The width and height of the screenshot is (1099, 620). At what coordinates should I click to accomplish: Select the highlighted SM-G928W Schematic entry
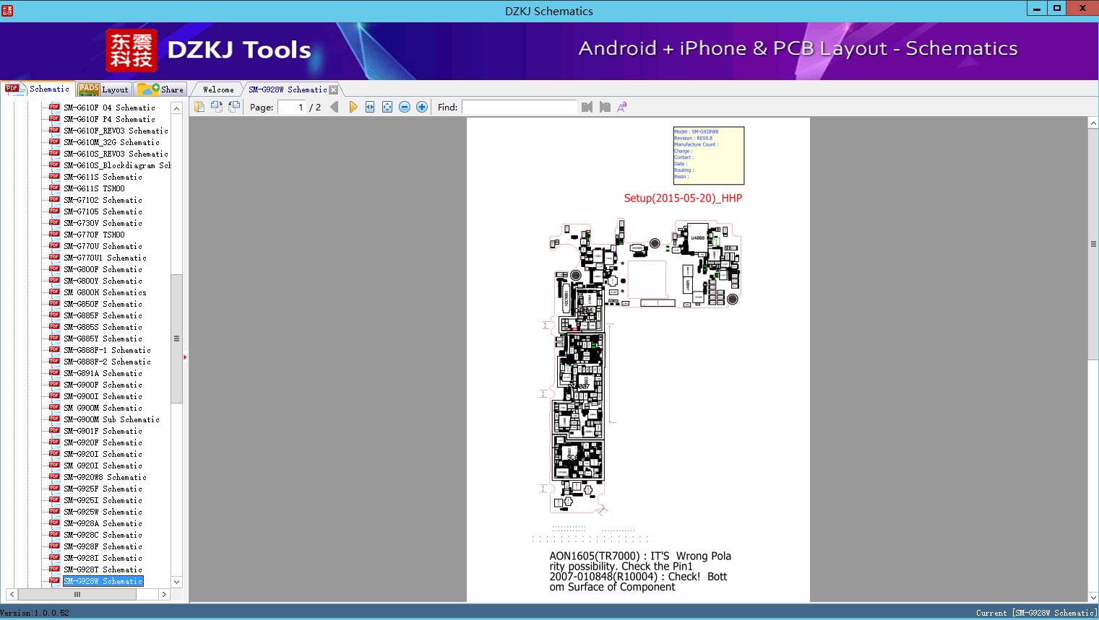pos(103,581)
